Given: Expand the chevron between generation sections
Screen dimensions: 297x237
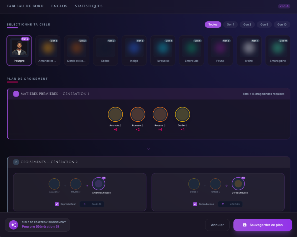Looking at the screenshot, I should tap(148, 149).
